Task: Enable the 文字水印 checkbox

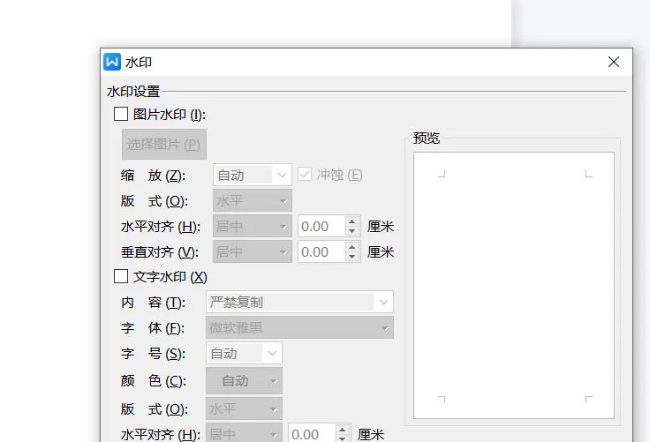Action: [x=121, y=277]
